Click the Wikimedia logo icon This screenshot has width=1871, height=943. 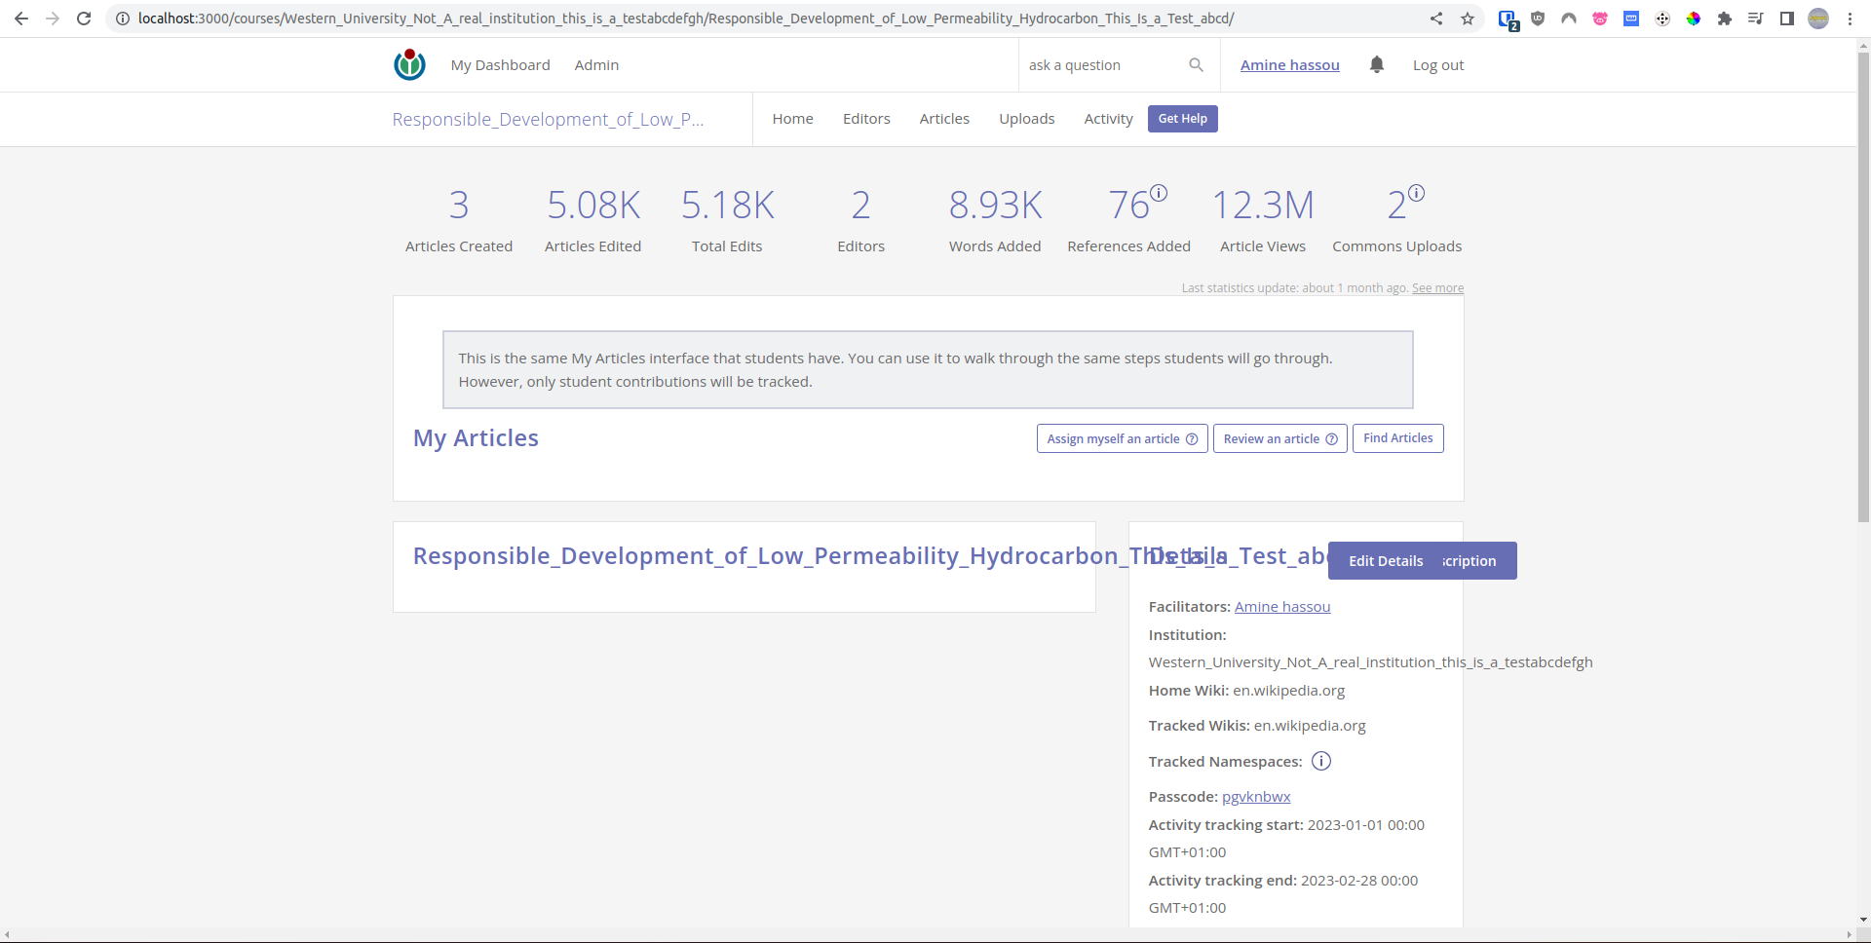[x=409, y=64]
